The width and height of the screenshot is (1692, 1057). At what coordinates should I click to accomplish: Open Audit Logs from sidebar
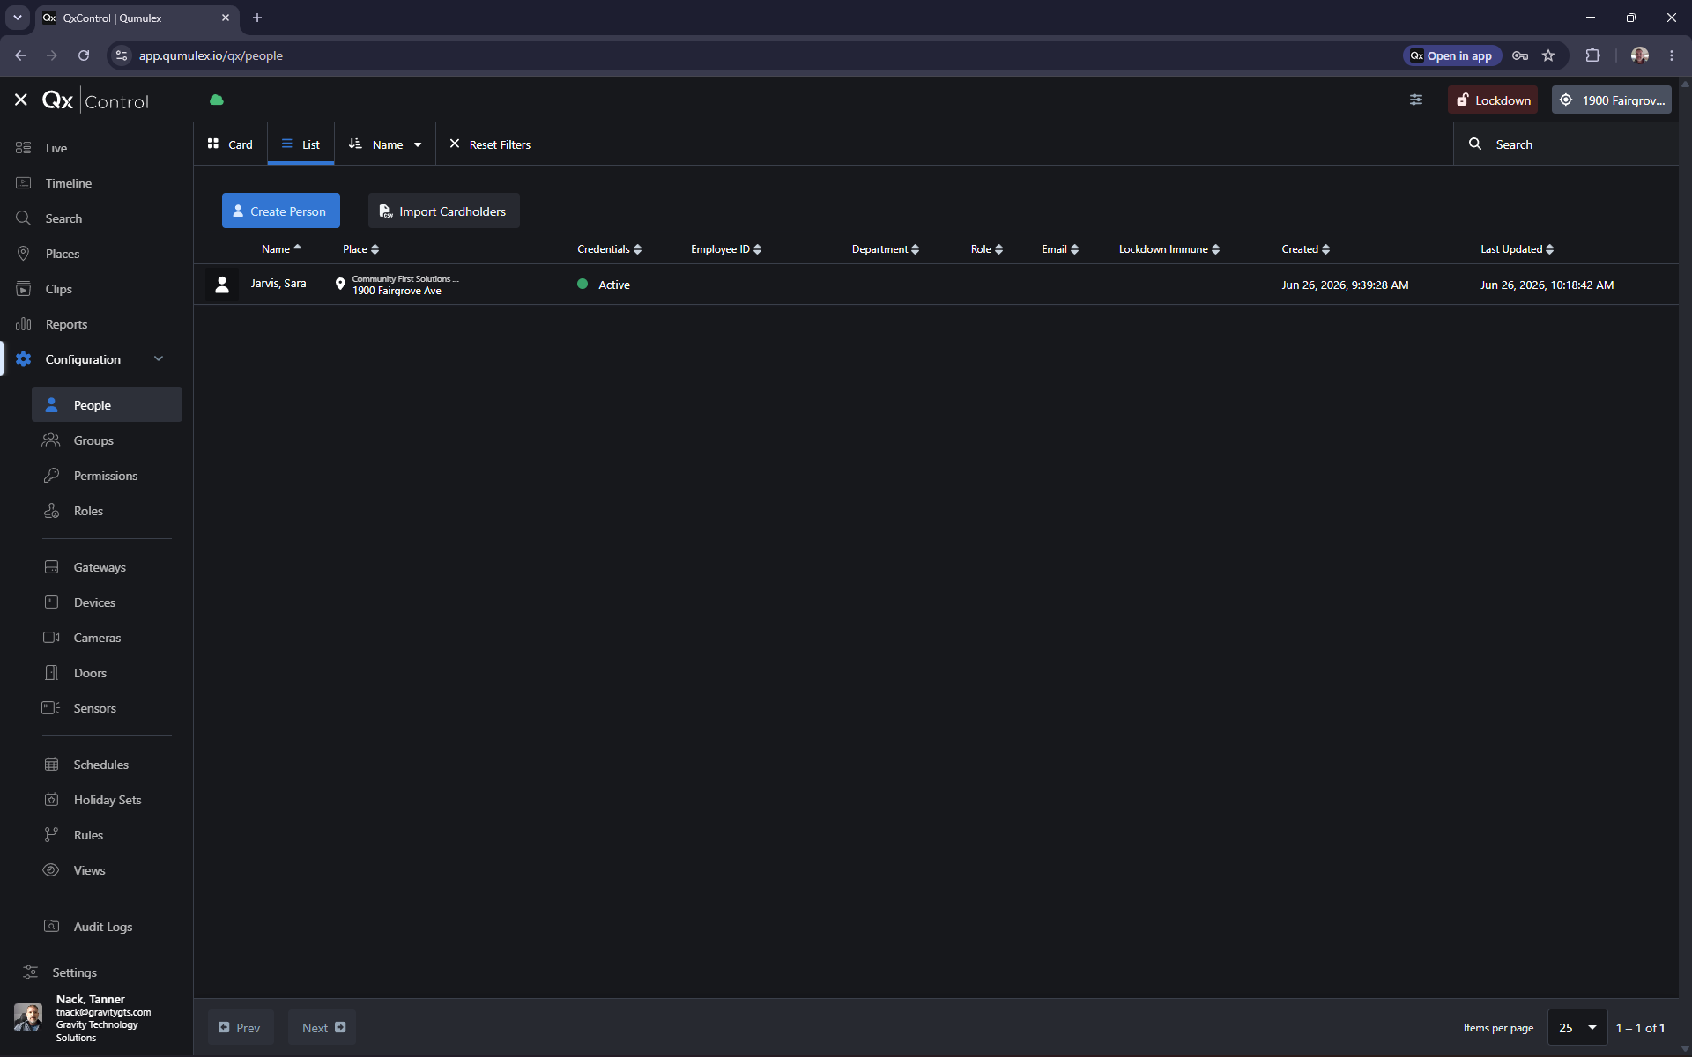point(103,927)
